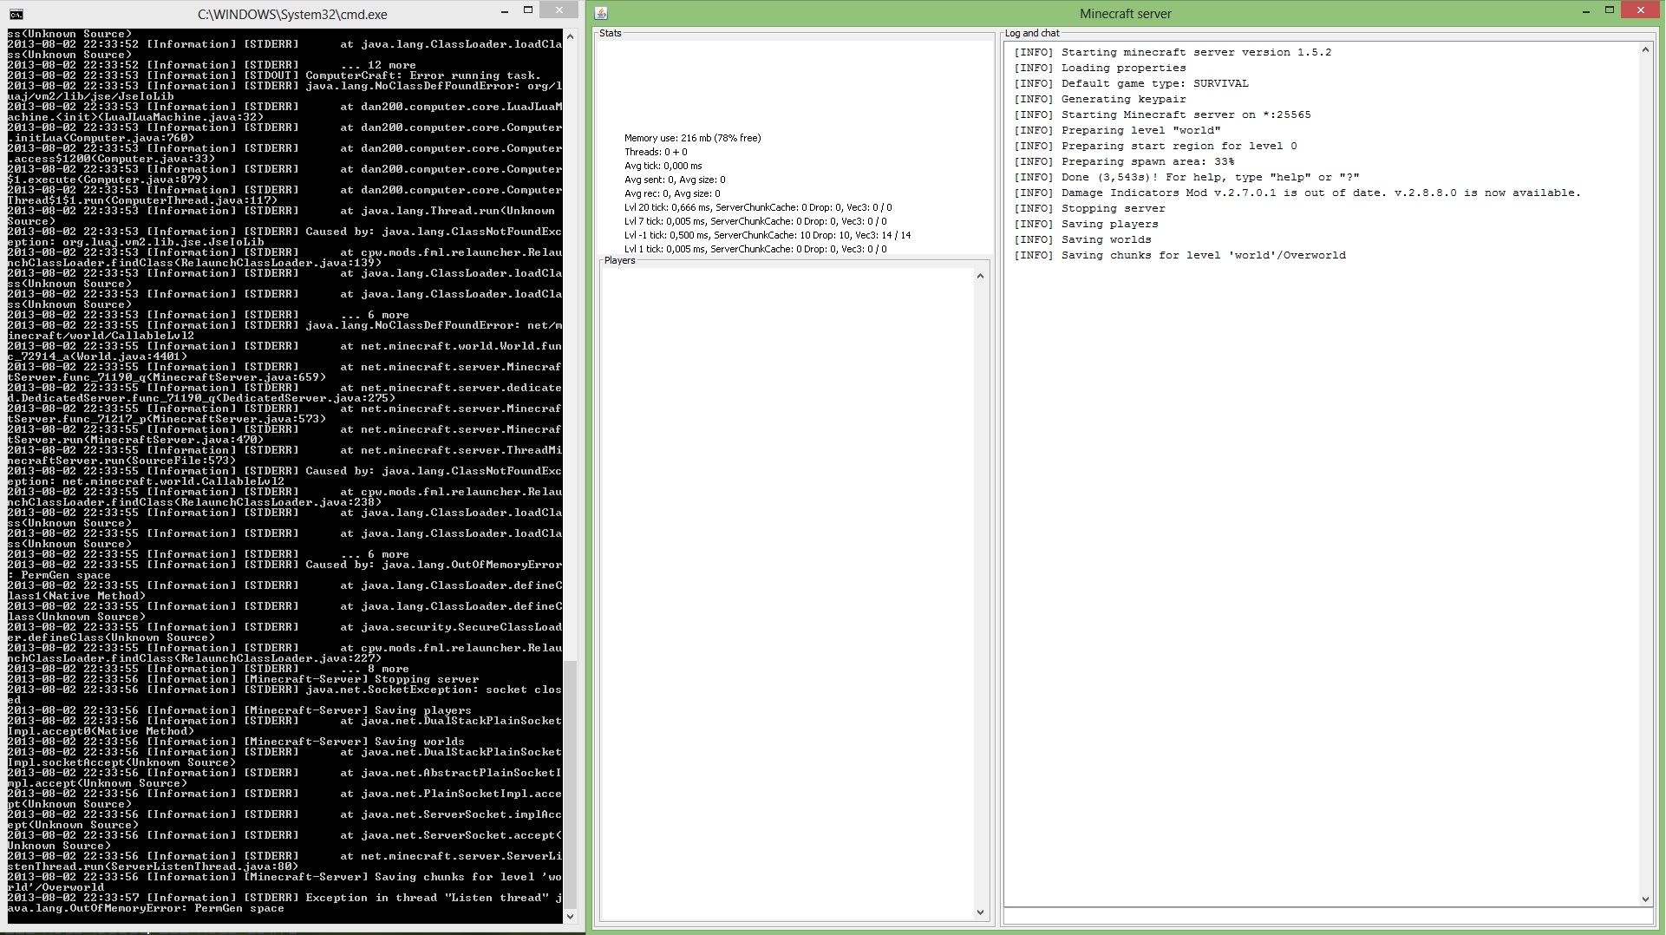Click the 'Memory use: 216 mb (78% free)' stat
This screenshot has width=1666, height=935.
pyautogui.click(x=692, y=138)
